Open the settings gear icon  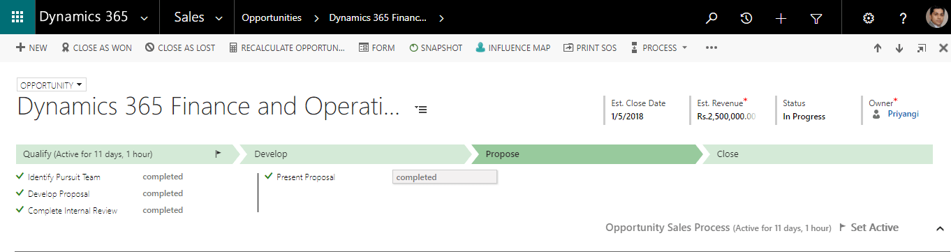(869, 18)
